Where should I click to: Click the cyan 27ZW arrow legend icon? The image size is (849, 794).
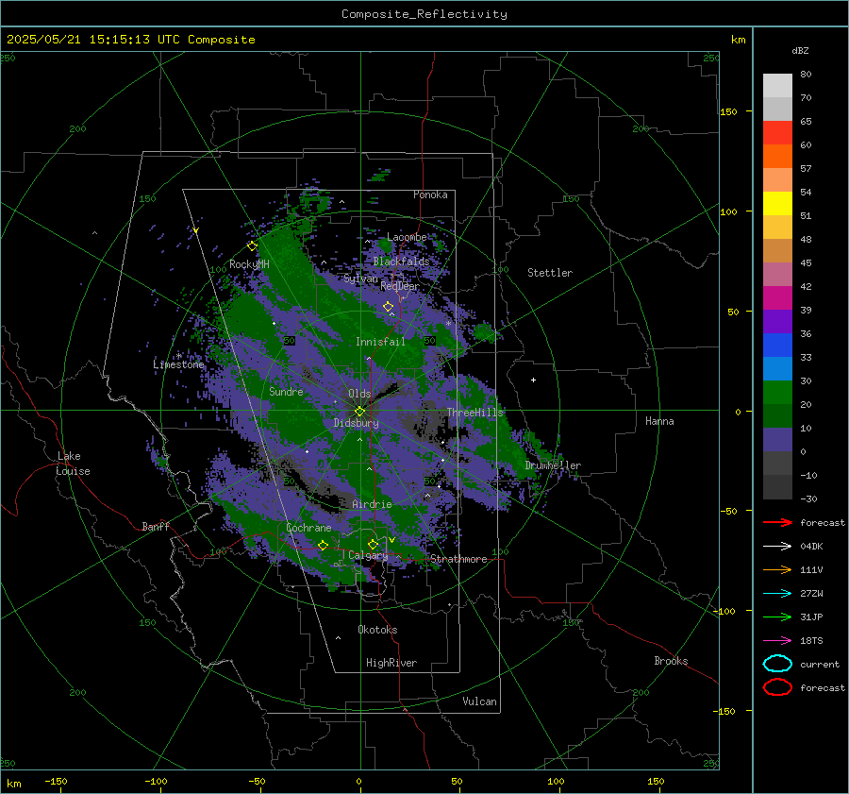(777, 594)
